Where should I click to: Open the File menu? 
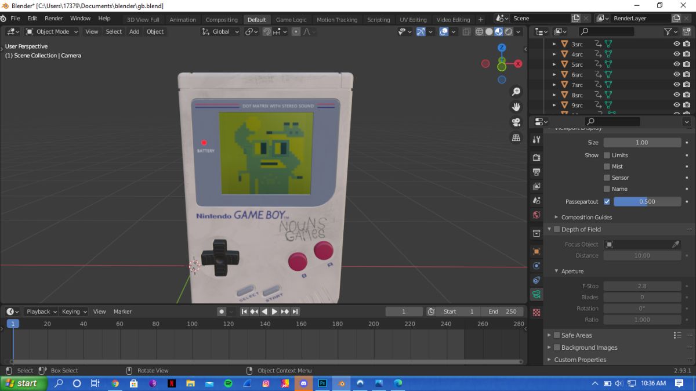(15, 18)
